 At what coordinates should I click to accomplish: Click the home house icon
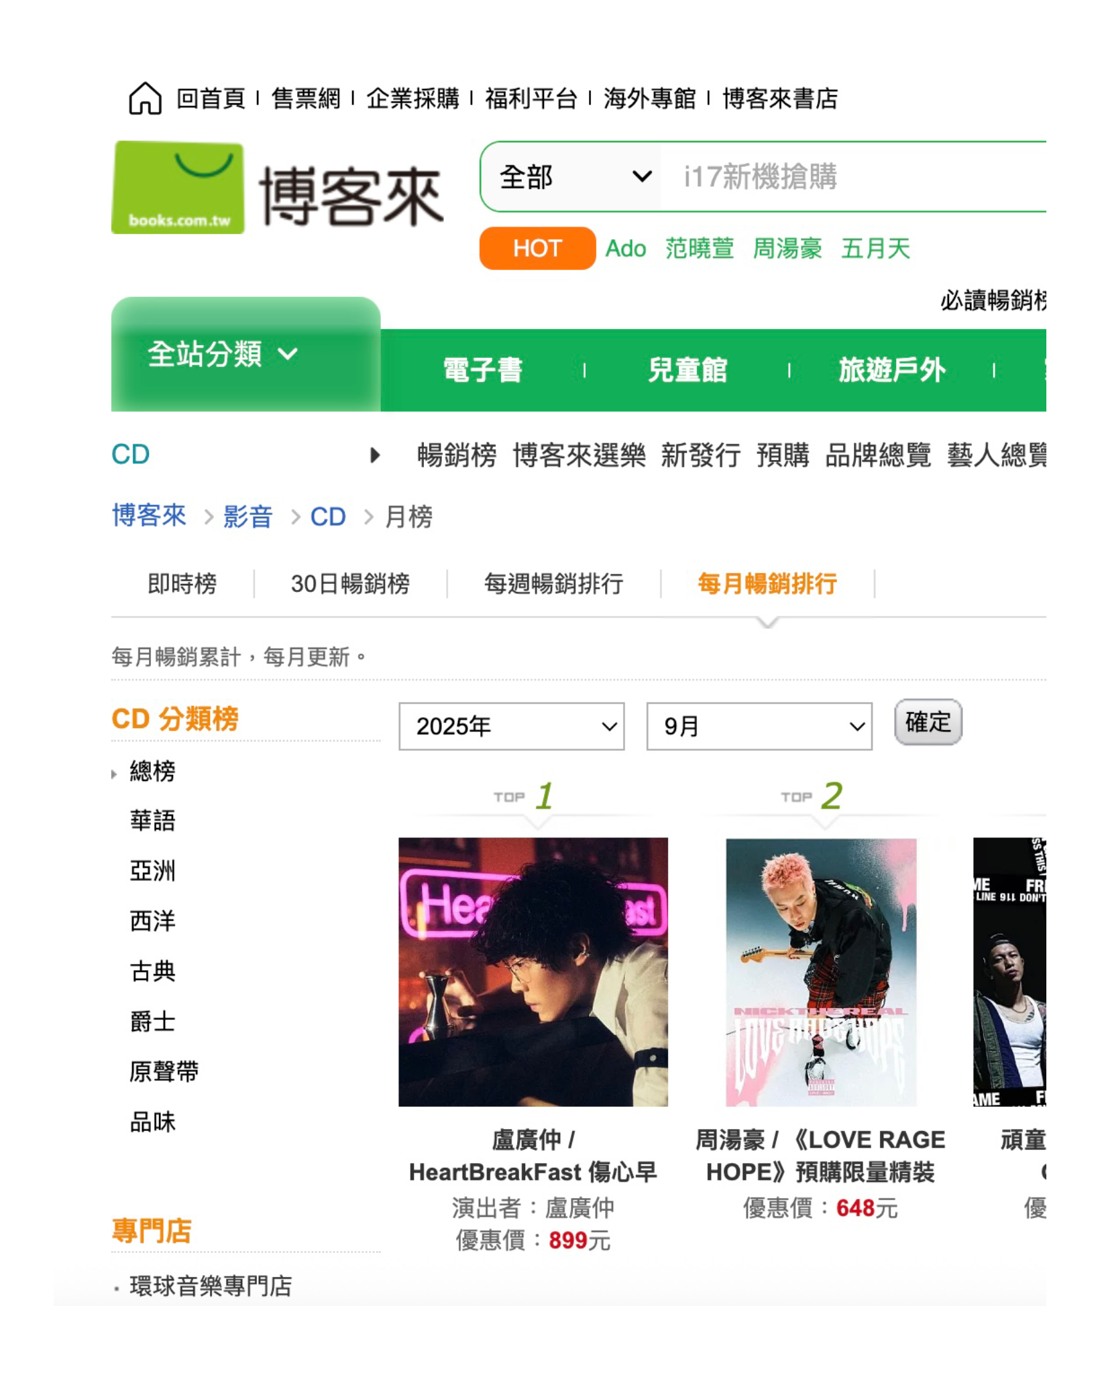145,99
